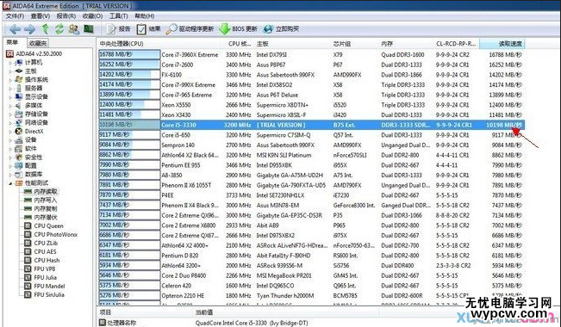The image size is (561, 327).
Task: Expand the 计算机 tree node
Action: click(x=10, y=63)
